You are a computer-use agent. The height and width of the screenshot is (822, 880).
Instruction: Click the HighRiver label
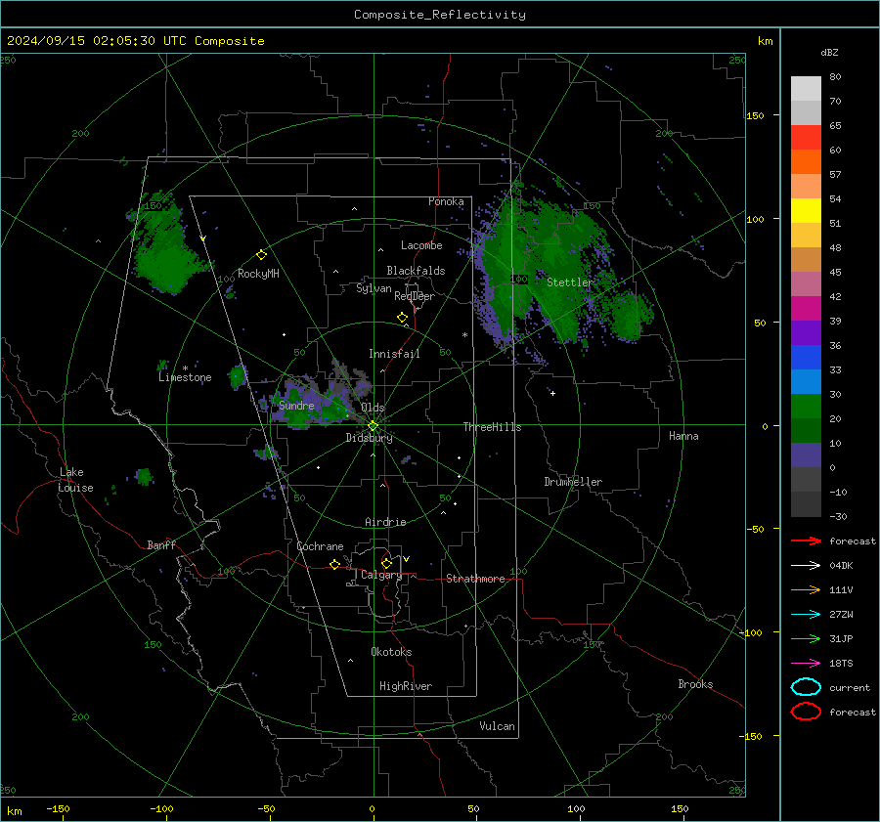pyautogui.click(x=406, y=686)
